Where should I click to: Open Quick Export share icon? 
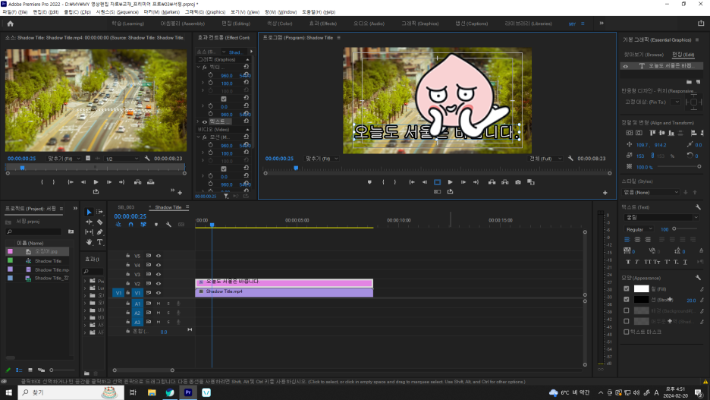pyautogui.click(x=700, y=24)
